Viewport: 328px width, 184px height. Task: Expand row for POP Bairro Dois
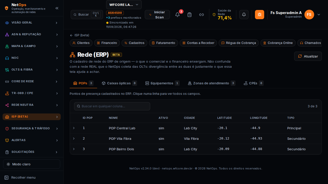pos(74,149)
